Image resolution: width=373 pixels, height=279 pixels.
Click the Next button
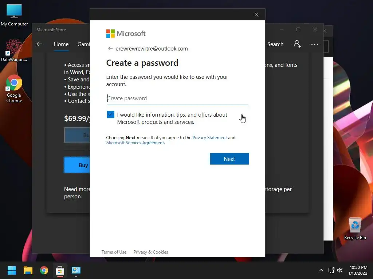pos(229,159)
